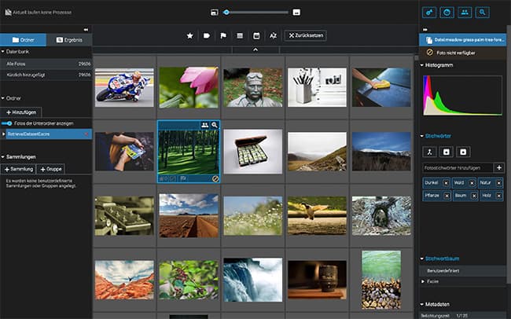The width and height of the screenshot is (511, 319).
Task: Click the third keyword tool icon
Action: [463, 152]
